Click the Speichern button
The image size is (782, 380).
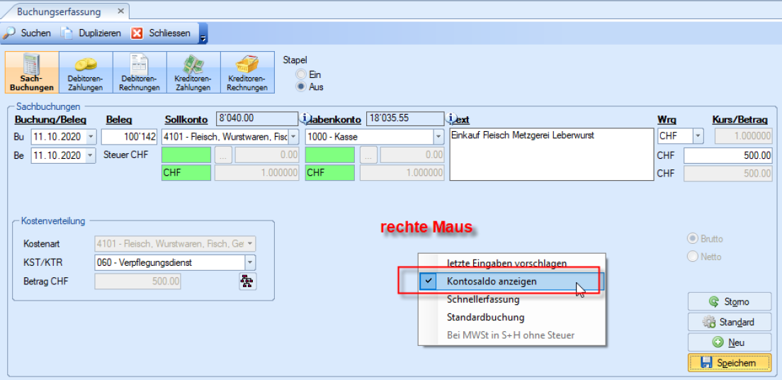pyautogui.click(x=729, y=363)
